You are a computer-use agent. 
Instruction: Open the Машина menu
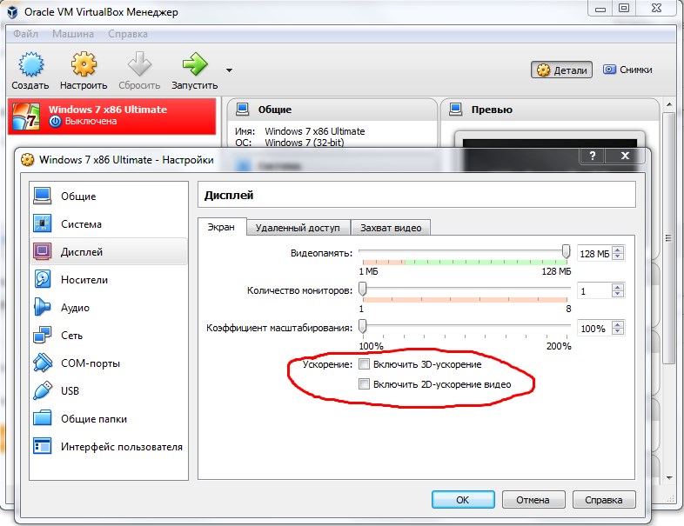73,34
